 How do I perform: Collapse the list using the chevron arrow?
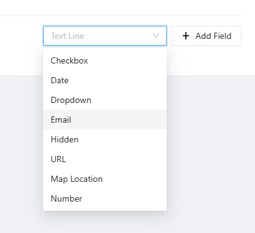[x=156, y=36]
